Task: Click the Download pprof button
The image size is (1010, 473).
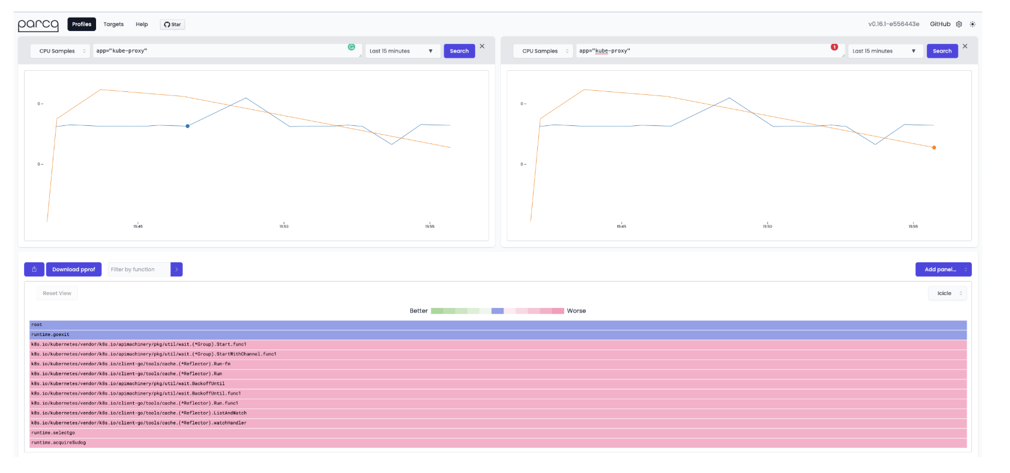Action: pos(74,269)
